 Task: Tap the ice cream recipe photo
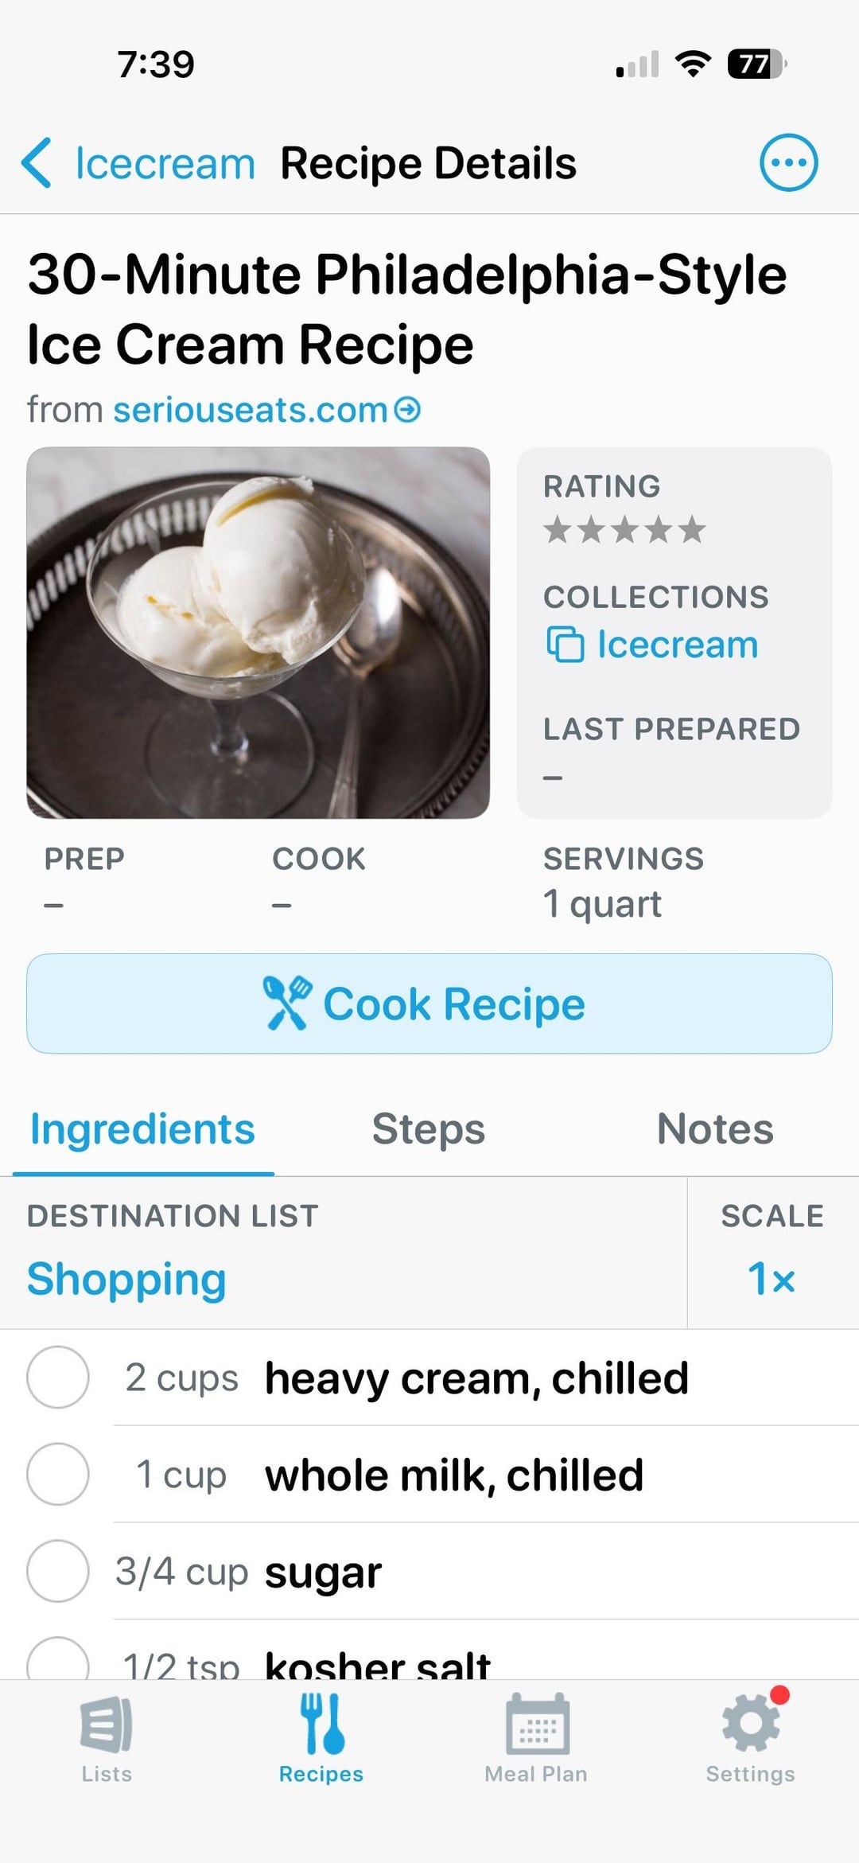click(258, 633)
